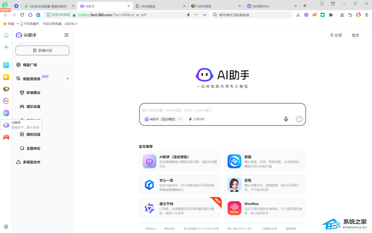Open the three-dots menu in address bar
This screenshot has width=372, height=233.
click(x=196, y=15)
